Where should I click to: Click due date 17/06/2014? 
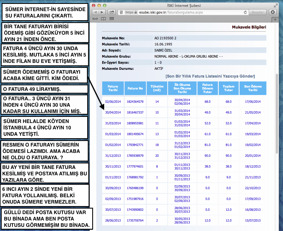click(x=253, y=102)
